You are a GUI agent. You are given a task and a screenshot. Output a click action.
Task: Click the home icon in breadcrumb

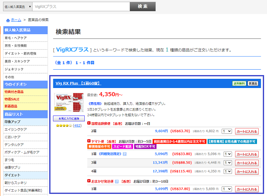coord(8,20)
